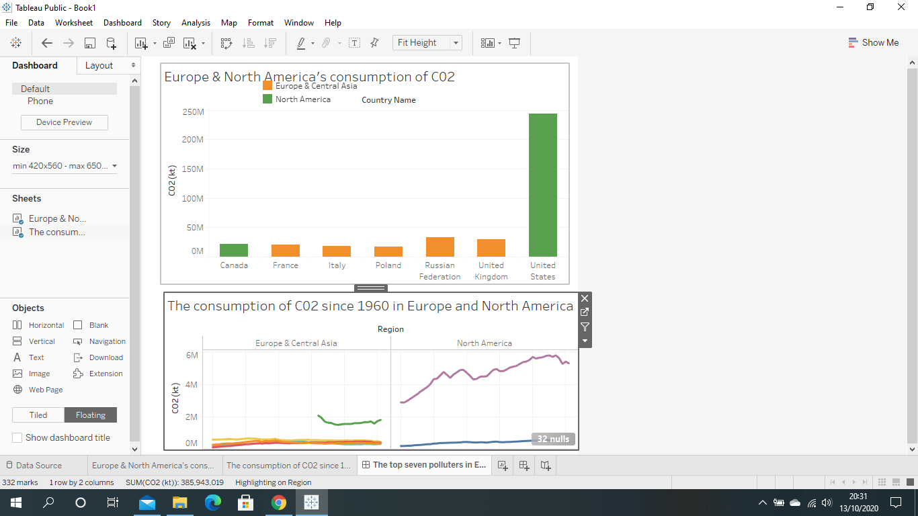Screen dimensions: 918x516
Task: Click the Tableau start page logo icon
Action: click(x=15, y=43)
